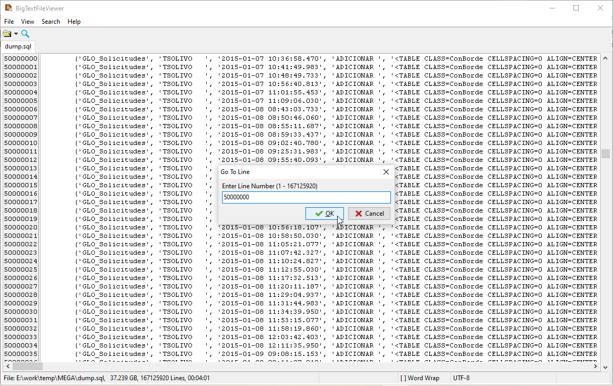Click the vertical scrollbar thumb

[x=606, y=153]
